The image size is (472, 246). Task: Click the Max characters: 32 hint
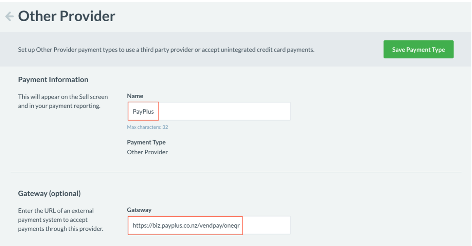click(x=147, y=127)
